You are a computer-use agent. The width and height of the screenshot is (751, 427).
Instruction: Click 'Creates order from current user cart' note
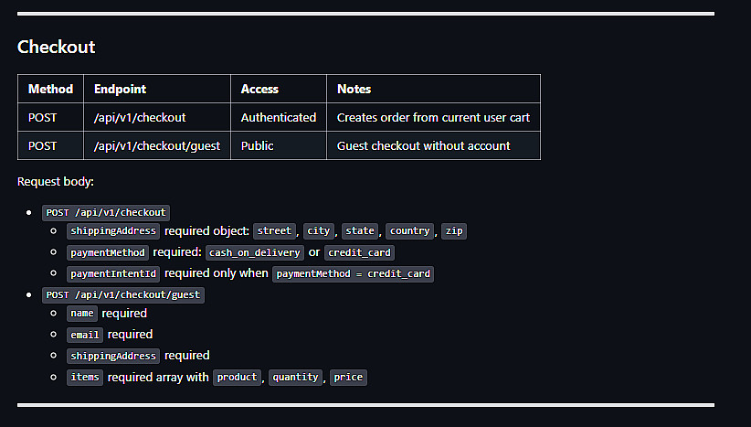[433, 117]
